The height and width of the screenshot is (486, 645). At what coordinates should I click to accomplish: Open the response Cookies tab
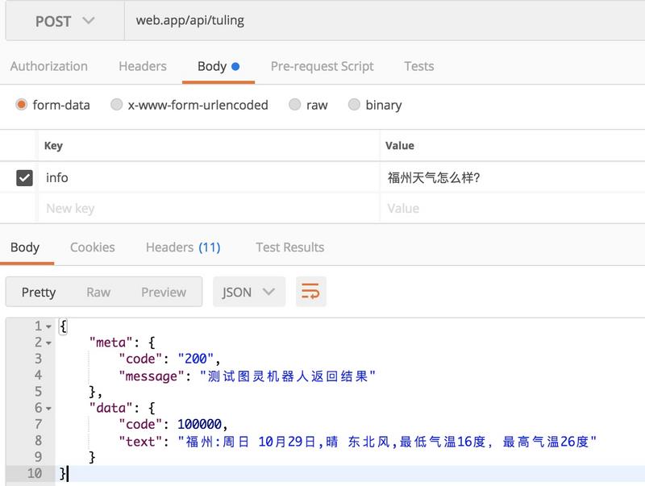(x=93, y=247)
